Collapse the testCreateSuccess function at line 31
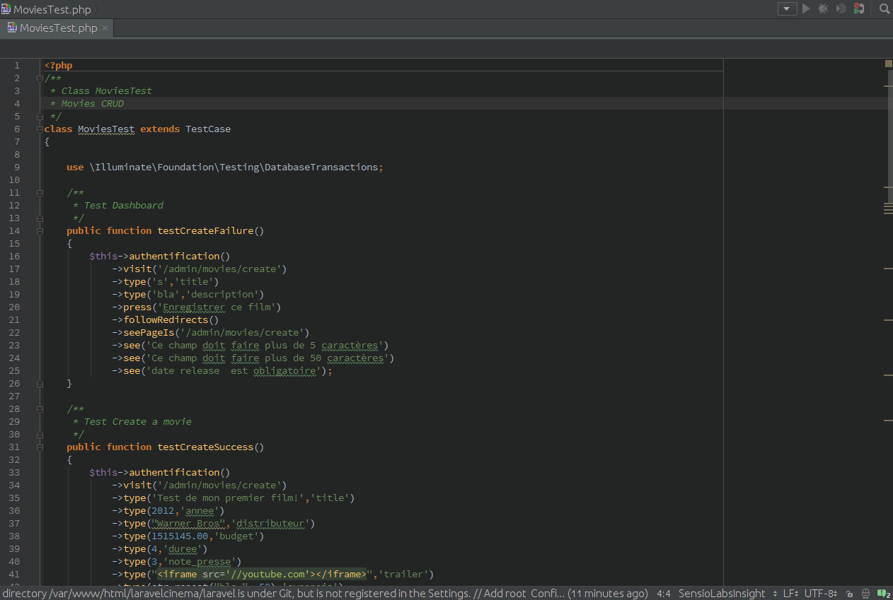 coord(40,447)
